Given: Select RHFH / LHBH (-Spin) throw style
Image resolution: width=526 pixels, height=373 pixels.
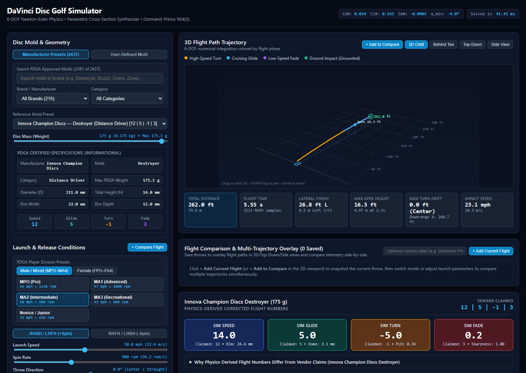Looking at the screenshot, I should [129, 334].
